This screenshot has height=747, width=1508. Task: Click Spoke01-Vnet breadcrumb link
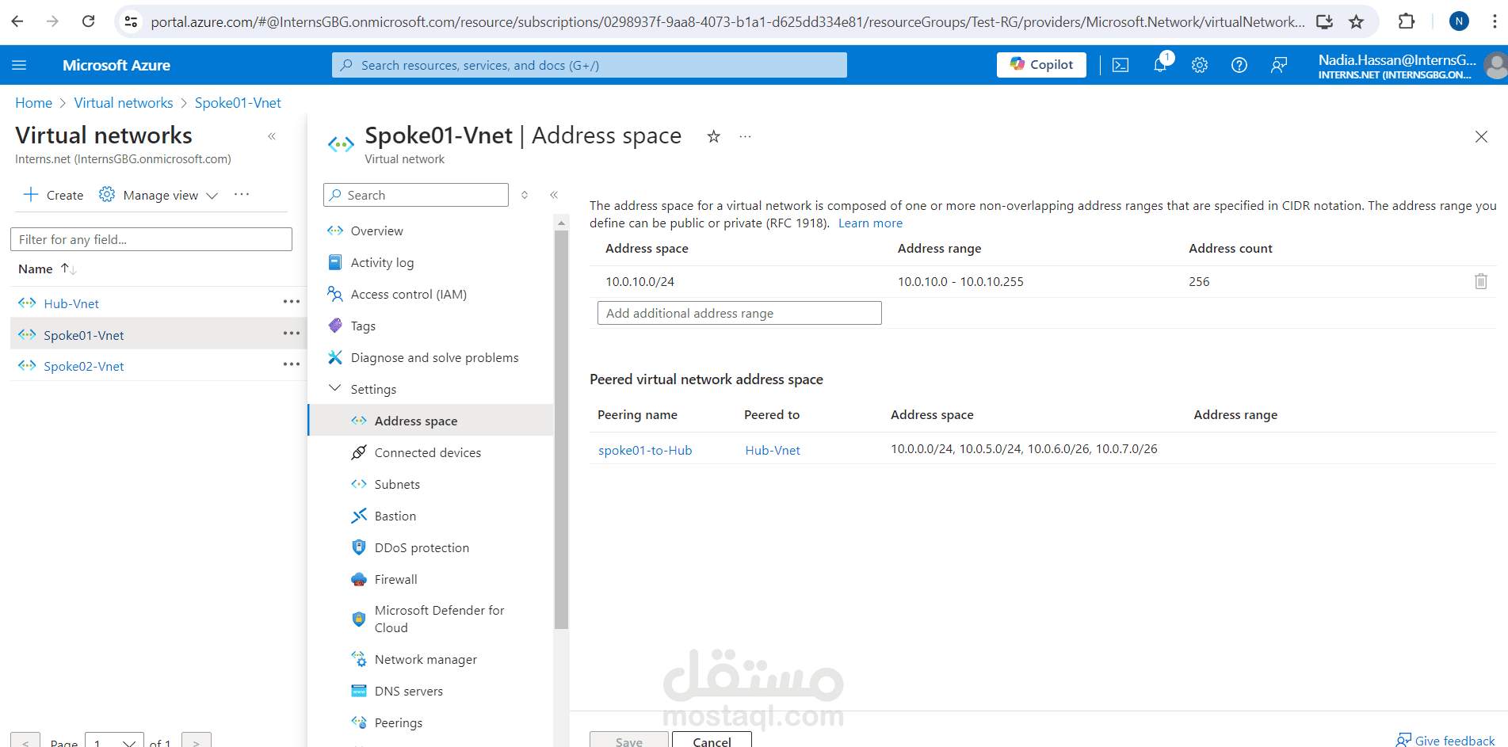click(x=238, y=103)
